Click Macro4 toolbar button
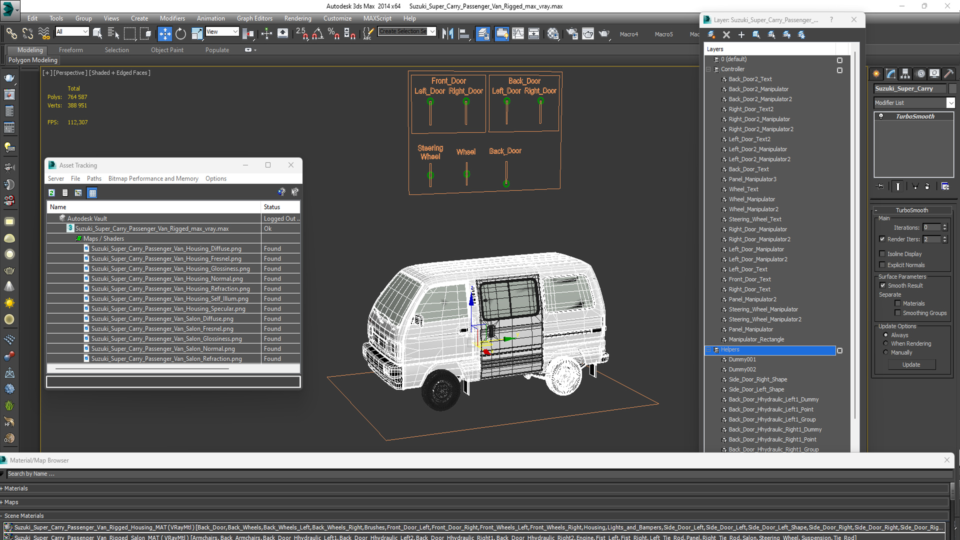Image resolution: width=960 pixels, height=540 pixels. (x=628, y=34)
